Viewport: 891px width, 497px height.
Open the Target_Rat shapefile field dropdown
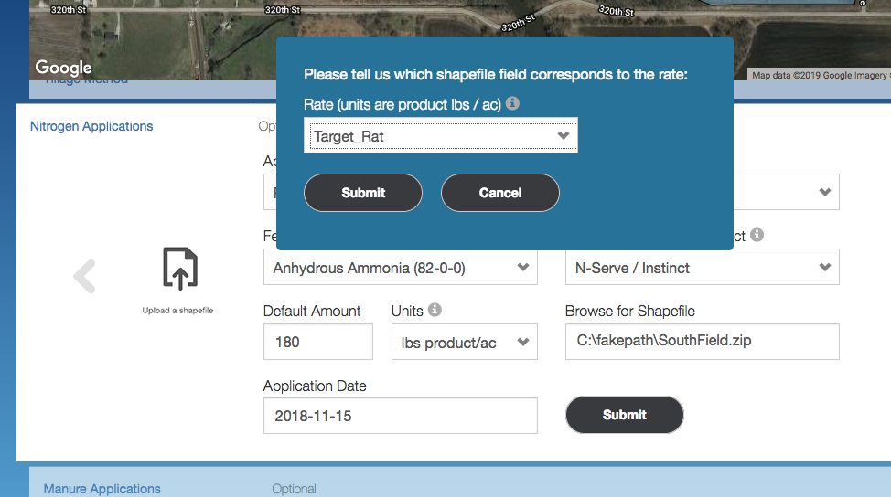coord(441,136)
